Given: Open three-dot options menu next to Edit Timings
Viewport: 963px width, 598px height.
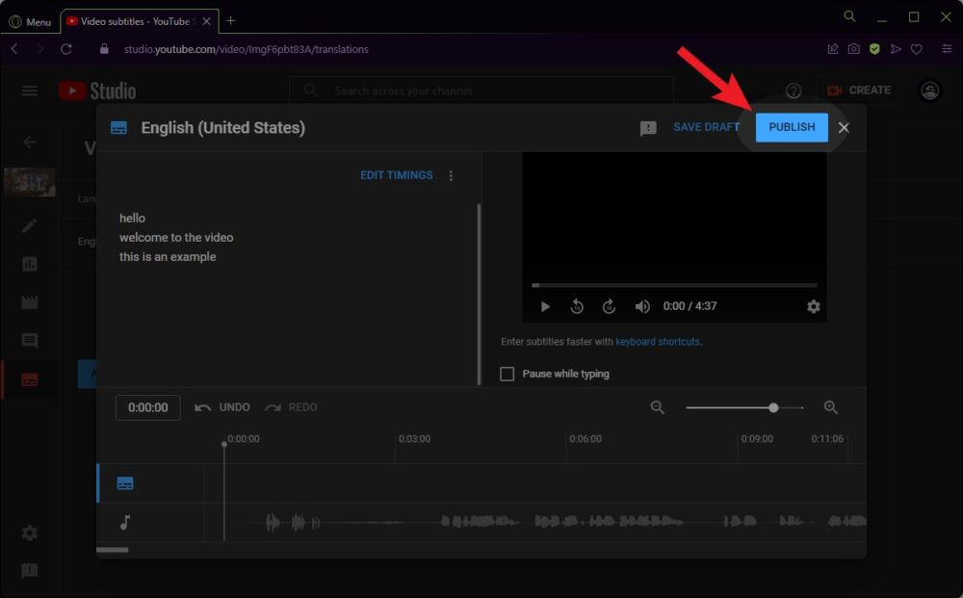Looking at the screenshot, I should 451,175.
